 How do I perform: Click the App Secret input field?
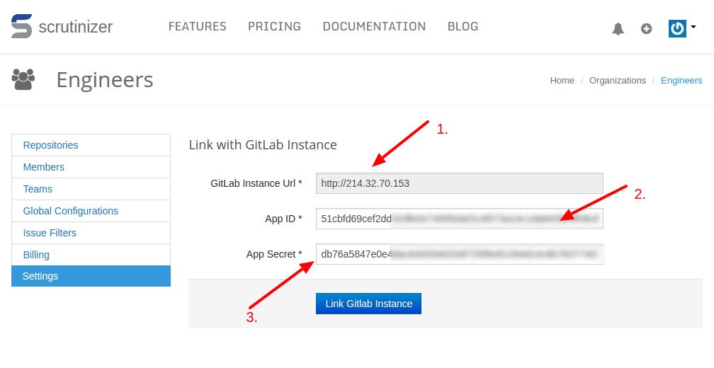pyautogui.click(x=460, y=254)
